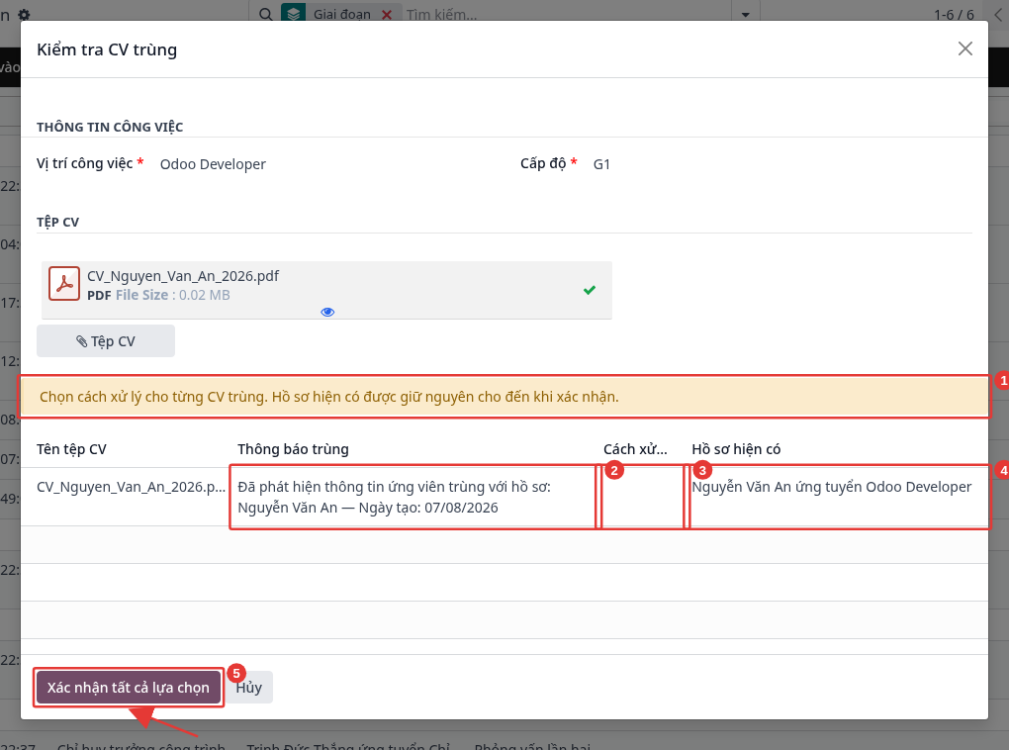Click the PDF file icon of CV_Nguyen_Van_An_2026.pdf
Image resolution: width=1009 pixels, height=750 pixels.
(x=64, y=284)
